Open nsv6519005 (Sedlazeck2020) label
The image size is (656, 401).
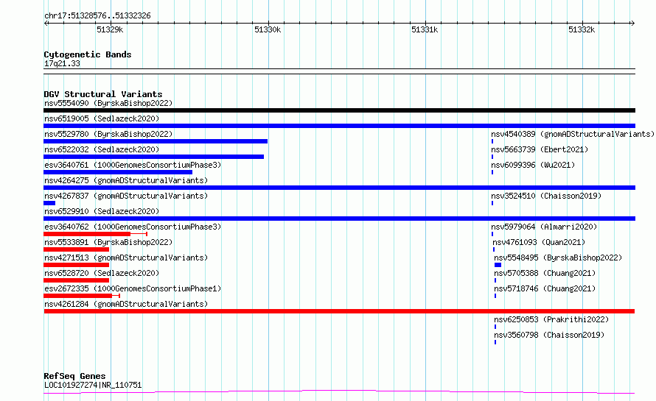pyautogui.click(x=102, y=118)
